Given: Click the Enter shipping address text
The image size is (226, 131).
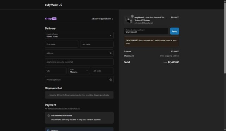Looking at the screenshot, I should pos(169,56).
